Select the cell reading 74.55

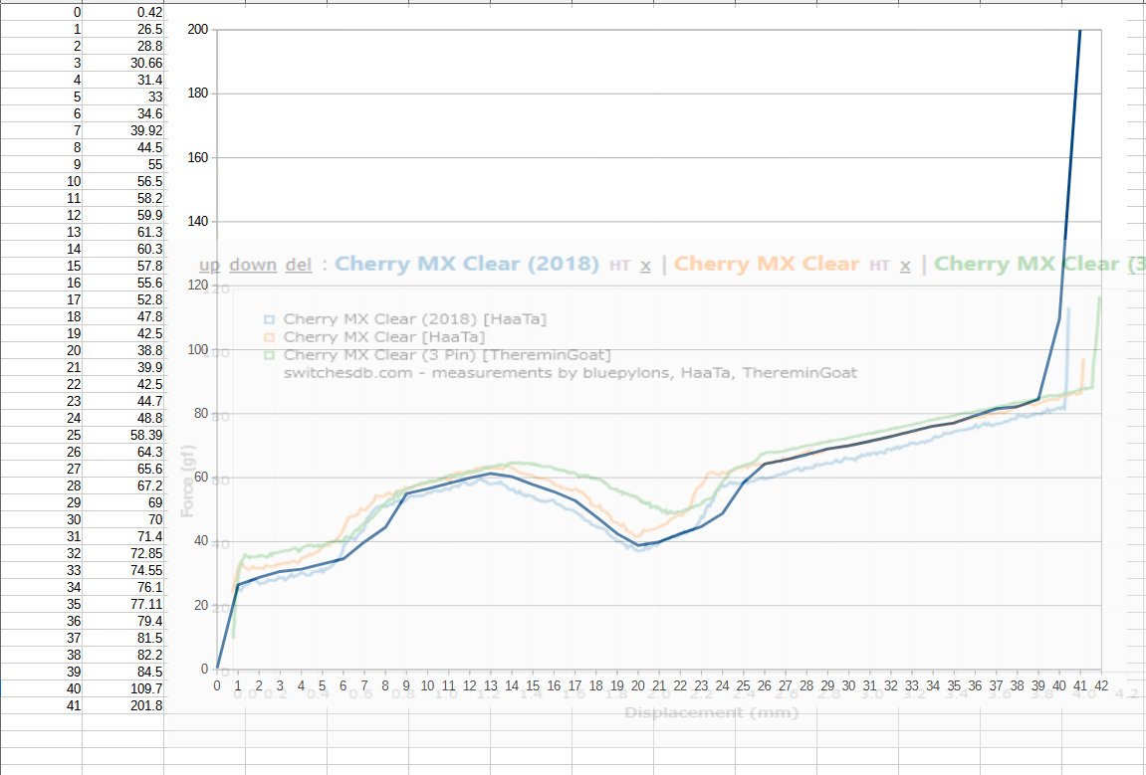click(123, 570)
